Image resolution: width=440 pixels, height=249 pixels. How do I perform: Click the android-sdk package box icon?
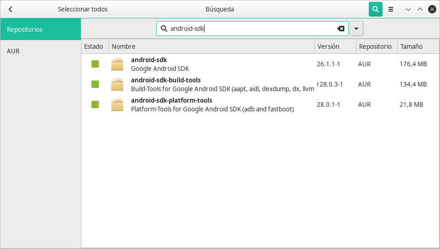[117, 64]
